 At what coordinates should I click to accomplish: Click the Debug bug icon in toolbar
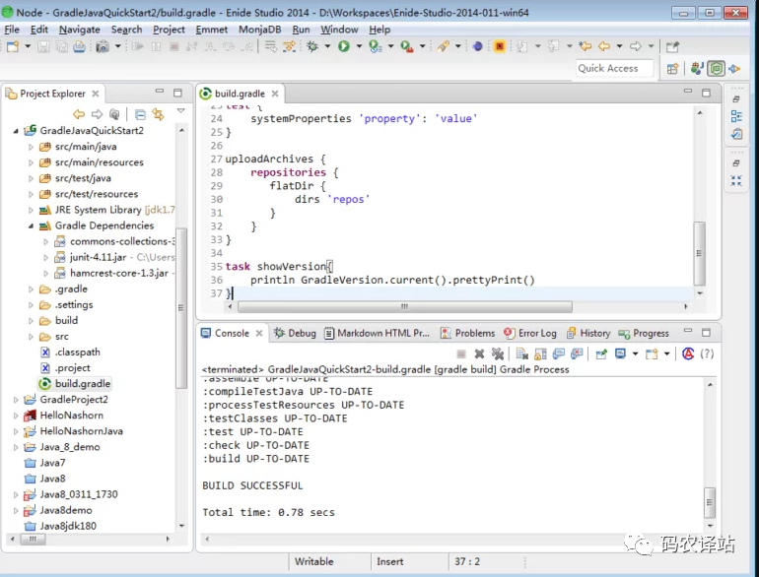312,46
